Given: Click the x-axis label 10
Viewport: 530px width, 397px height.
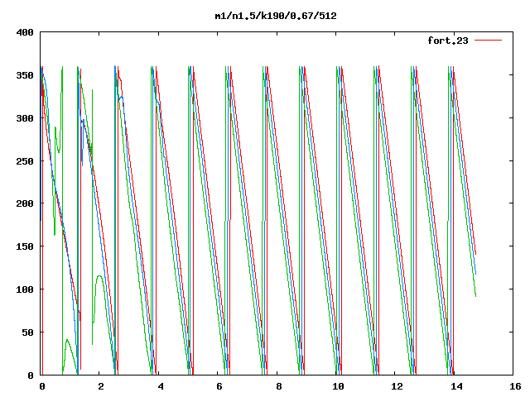Looking at the screenshot, I should pos(338,386).
